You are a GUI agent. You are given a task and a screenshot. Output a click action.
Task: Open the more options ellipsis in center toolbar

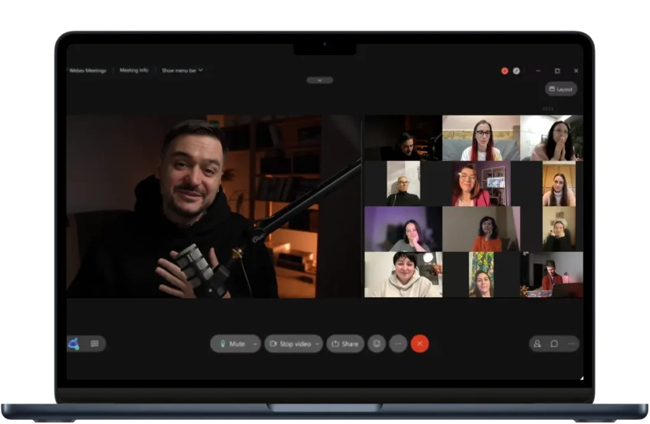(x=398, y=344)
